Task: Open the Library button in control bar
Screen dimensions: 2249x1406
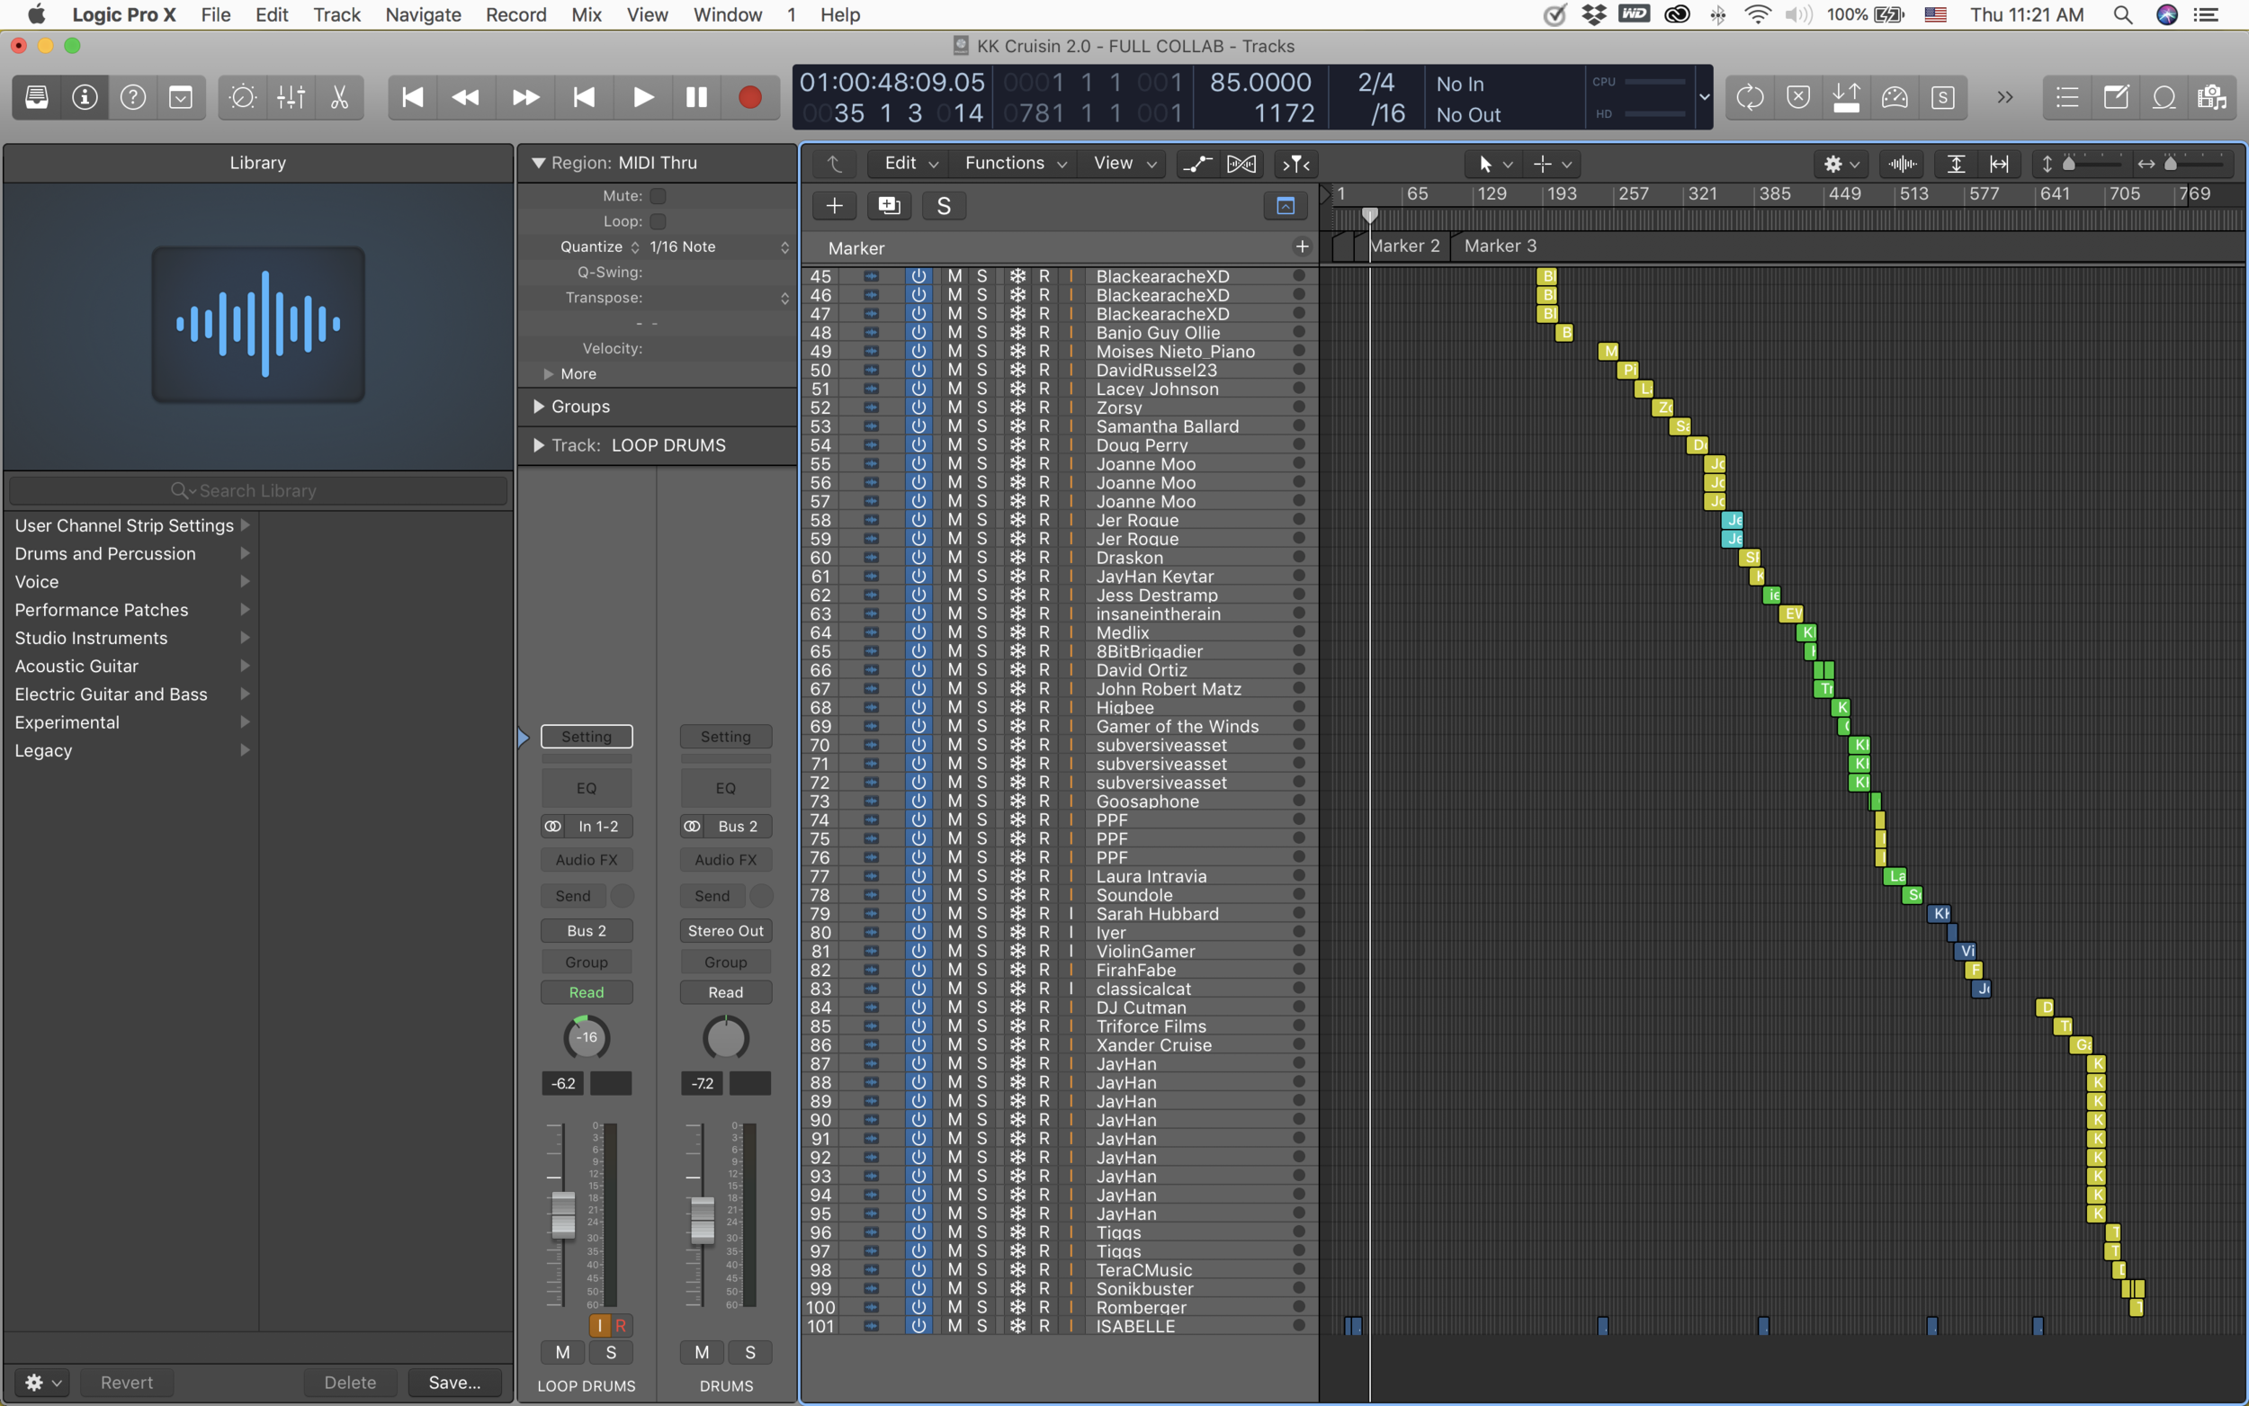Action: coord(37,97)
